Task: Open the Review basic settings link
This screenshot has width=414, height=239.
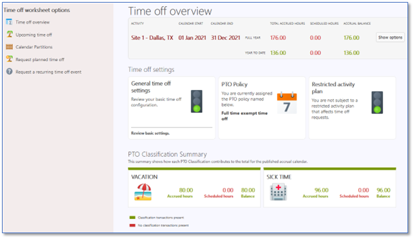Action: pyautogui.click(x=151, y=133)
